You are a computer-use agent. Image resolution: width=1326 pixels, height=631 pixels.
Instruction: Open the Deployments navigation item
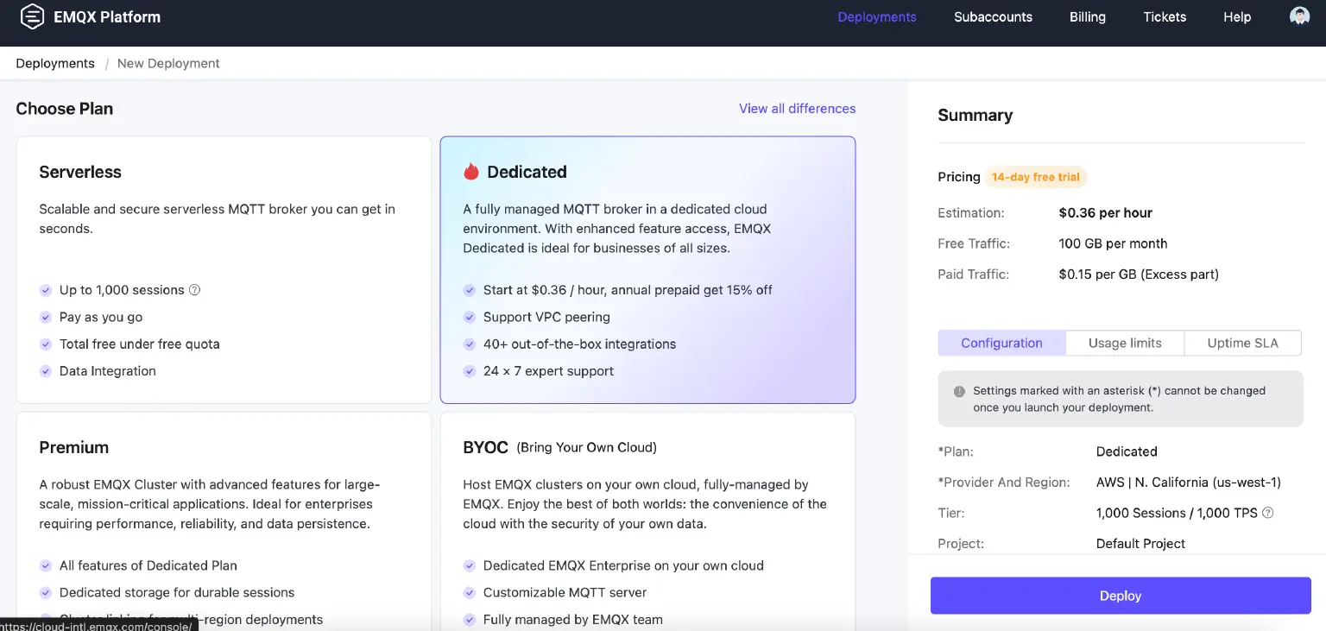pyautogui.click(x=876, y=17)
